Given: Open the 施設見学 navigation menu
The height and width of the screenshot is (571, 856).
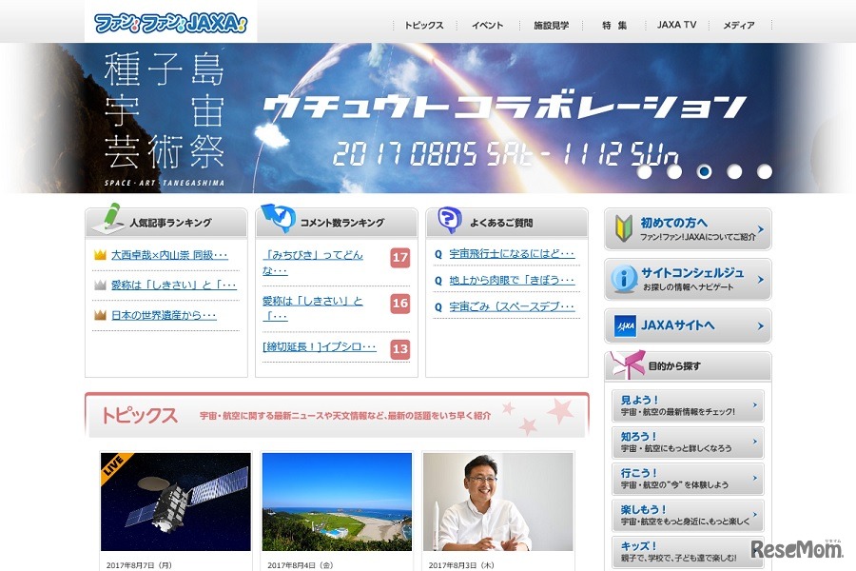Looking at the screenshot, I should 551,25.
